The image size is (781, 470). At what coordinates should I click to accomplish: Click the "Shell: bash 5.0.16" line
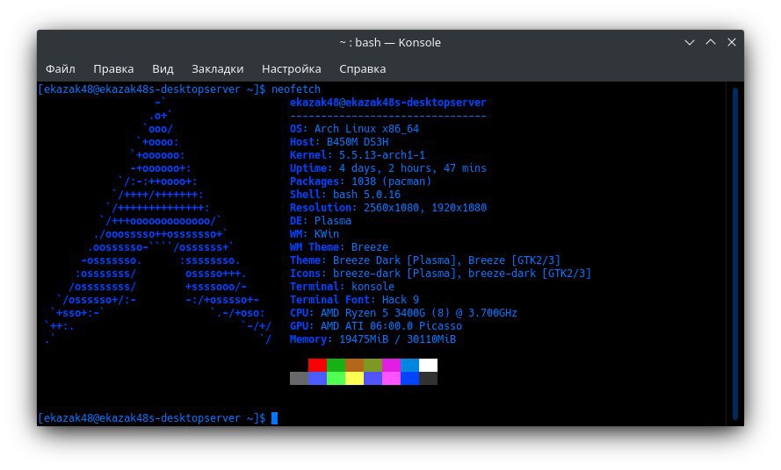[x=345, y=195]
